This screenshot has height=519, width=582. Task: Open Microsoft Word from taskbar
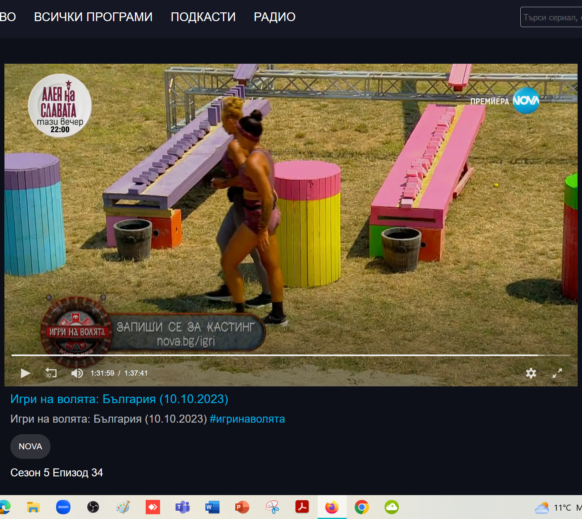[213, 507]
